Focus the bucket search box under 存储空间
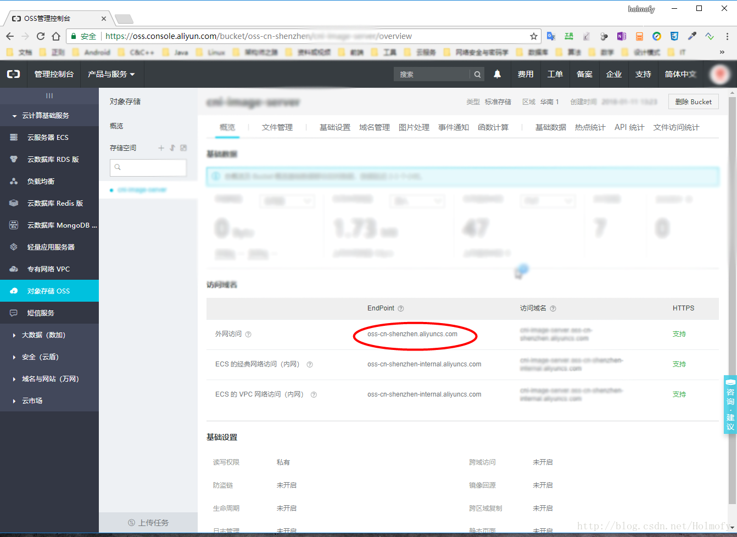Image resolution: width=737 pixels, height=537 pixels. [x=148, y=167]
